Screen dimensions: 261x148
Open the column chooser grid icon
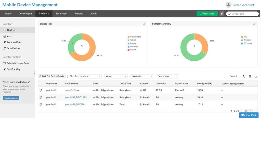tap(250, 76)
